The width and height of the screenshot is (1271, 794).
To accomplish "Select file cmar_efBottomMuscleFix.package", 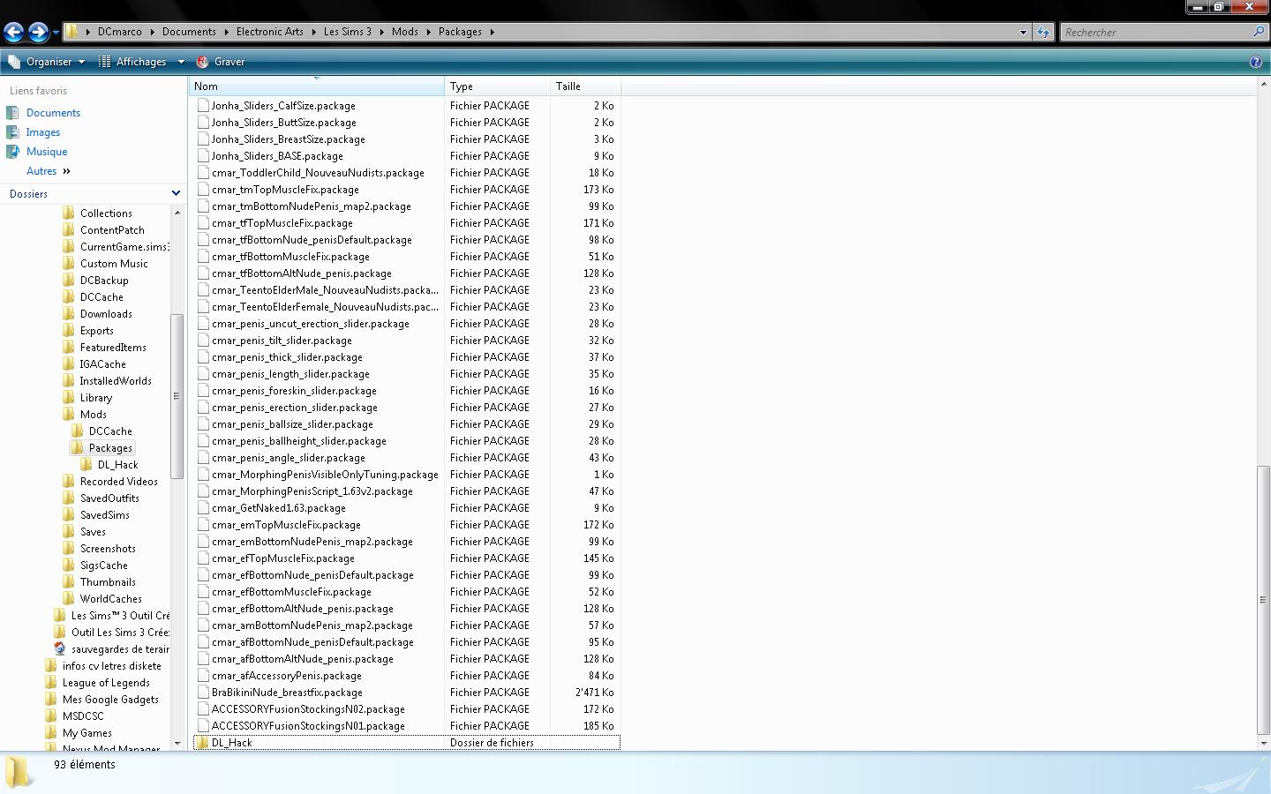I will point(290,592).
